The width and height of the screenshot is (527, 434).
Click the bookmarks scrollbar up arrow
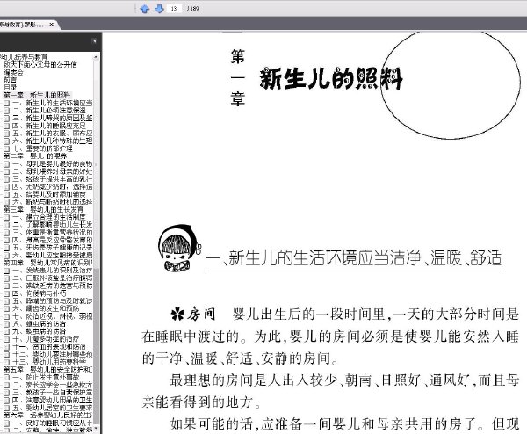(x=96, y=57)
